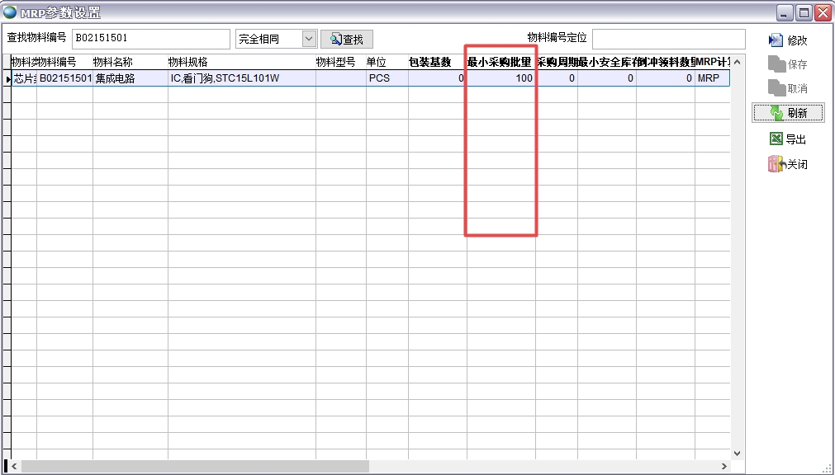Select the cell with value 100
The image size is (835, 475).
coord(501,78)
